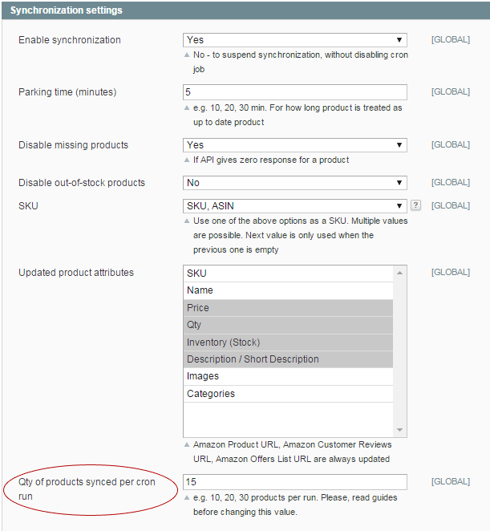Image resolution: width=490 pixels, height=531 pixels.
Task: Open the Disable missing products dropdown
Action: click(x=294, y=145)
